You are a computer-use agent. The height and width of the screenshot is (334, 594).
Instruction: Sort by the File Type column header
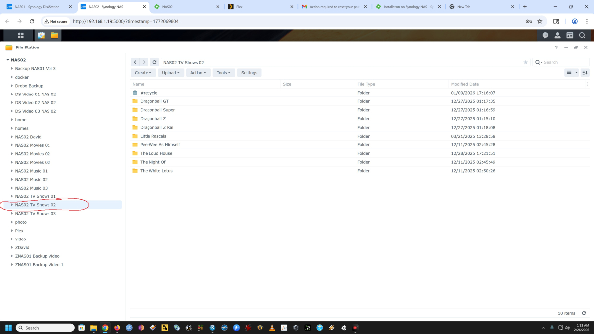coord(366,84)
